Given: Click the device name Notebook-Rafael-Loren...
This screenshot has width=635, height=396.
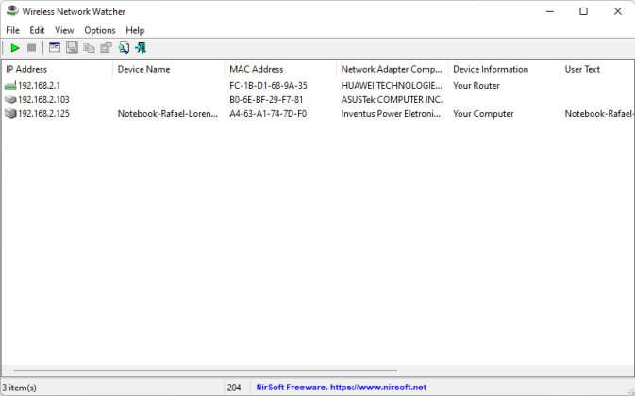Looking at the screenshot, I should 168,114.
